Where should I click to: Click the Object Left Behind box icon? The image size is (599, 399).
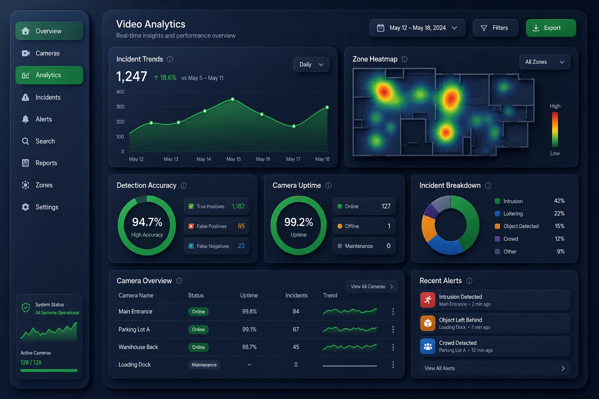(428, 323)
